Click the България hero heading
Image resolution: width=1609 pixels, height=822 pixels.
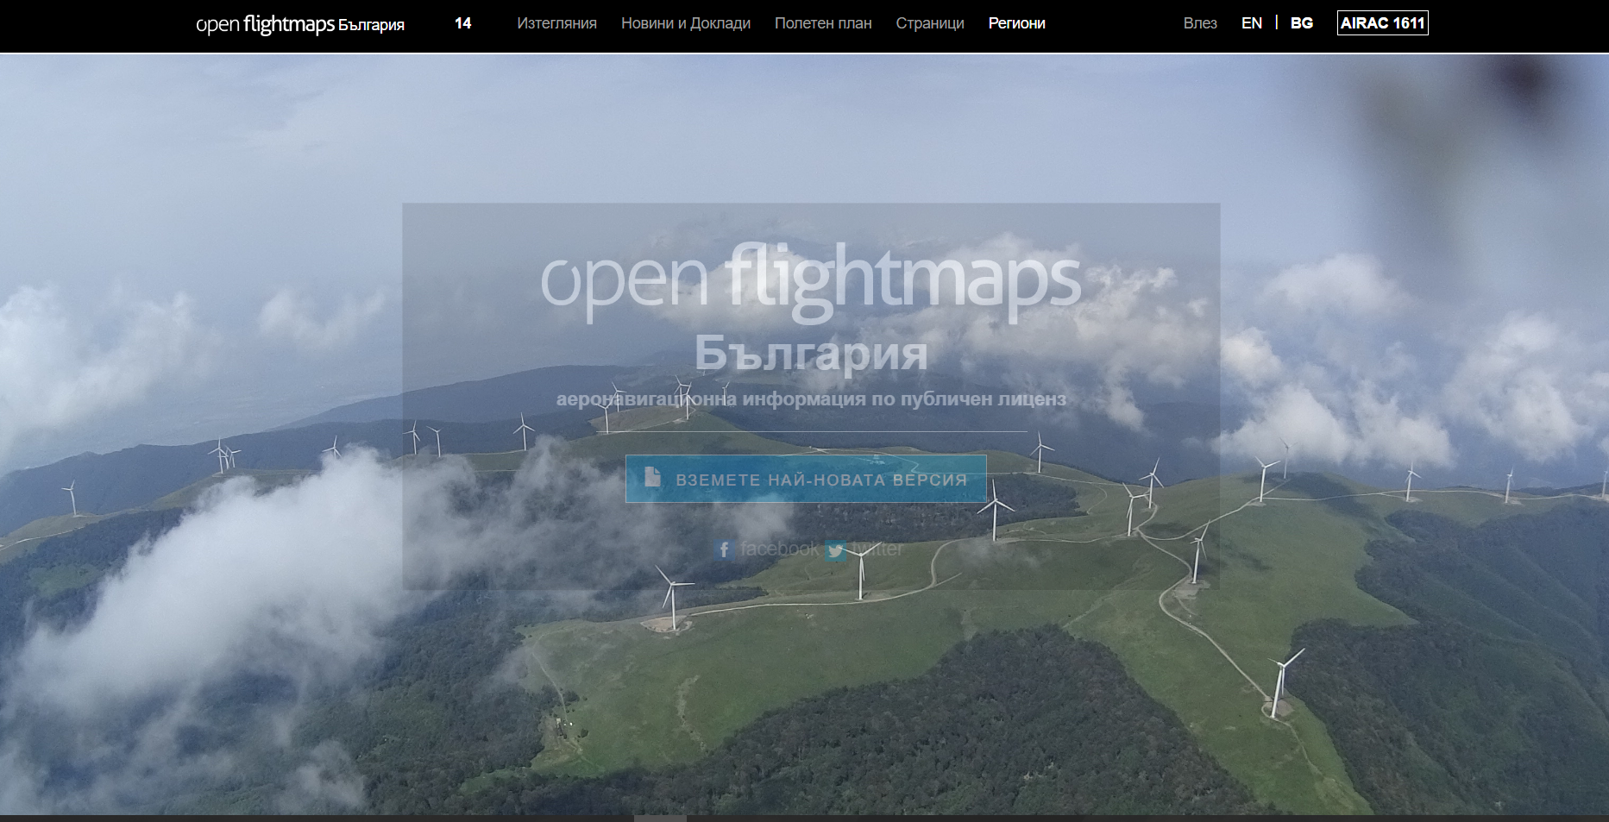click(810, 354)
